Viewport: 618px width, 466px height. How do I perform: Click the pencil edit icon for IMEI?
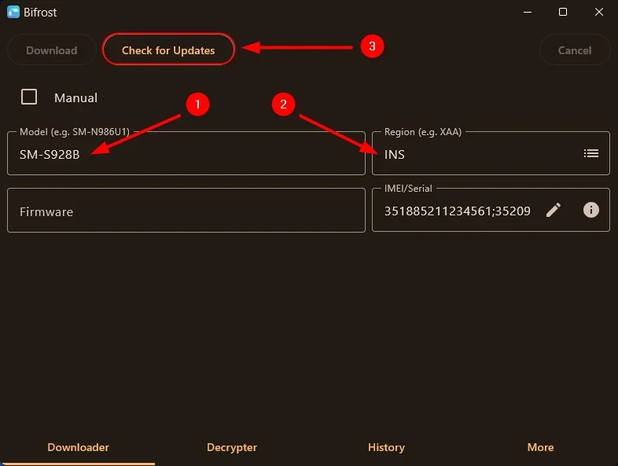553,210
